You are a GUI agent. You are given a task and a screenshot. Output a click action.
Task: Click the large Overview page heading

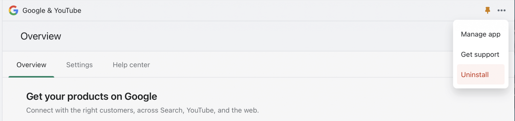point(41,36)
